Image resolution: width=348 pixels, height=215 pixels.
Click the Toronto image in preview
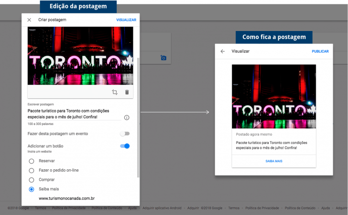pos(274,96)
